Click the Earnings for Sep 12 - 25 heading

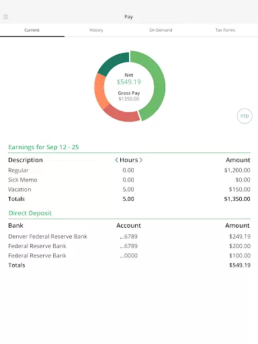point(44,147)
